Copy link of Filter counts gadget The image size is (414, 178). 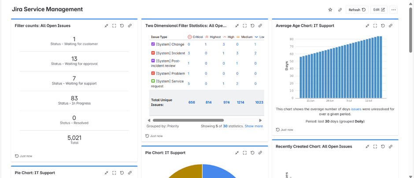click(129, 25)
